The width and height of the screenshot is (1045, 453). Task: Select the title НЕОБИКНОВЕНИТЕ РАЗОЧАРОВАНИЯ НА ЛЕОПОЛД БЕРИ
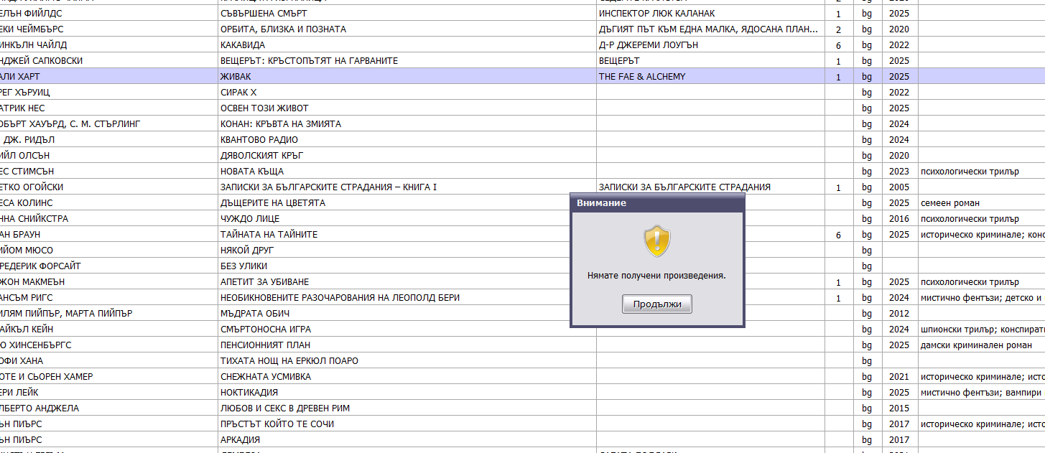click(340, 298)
